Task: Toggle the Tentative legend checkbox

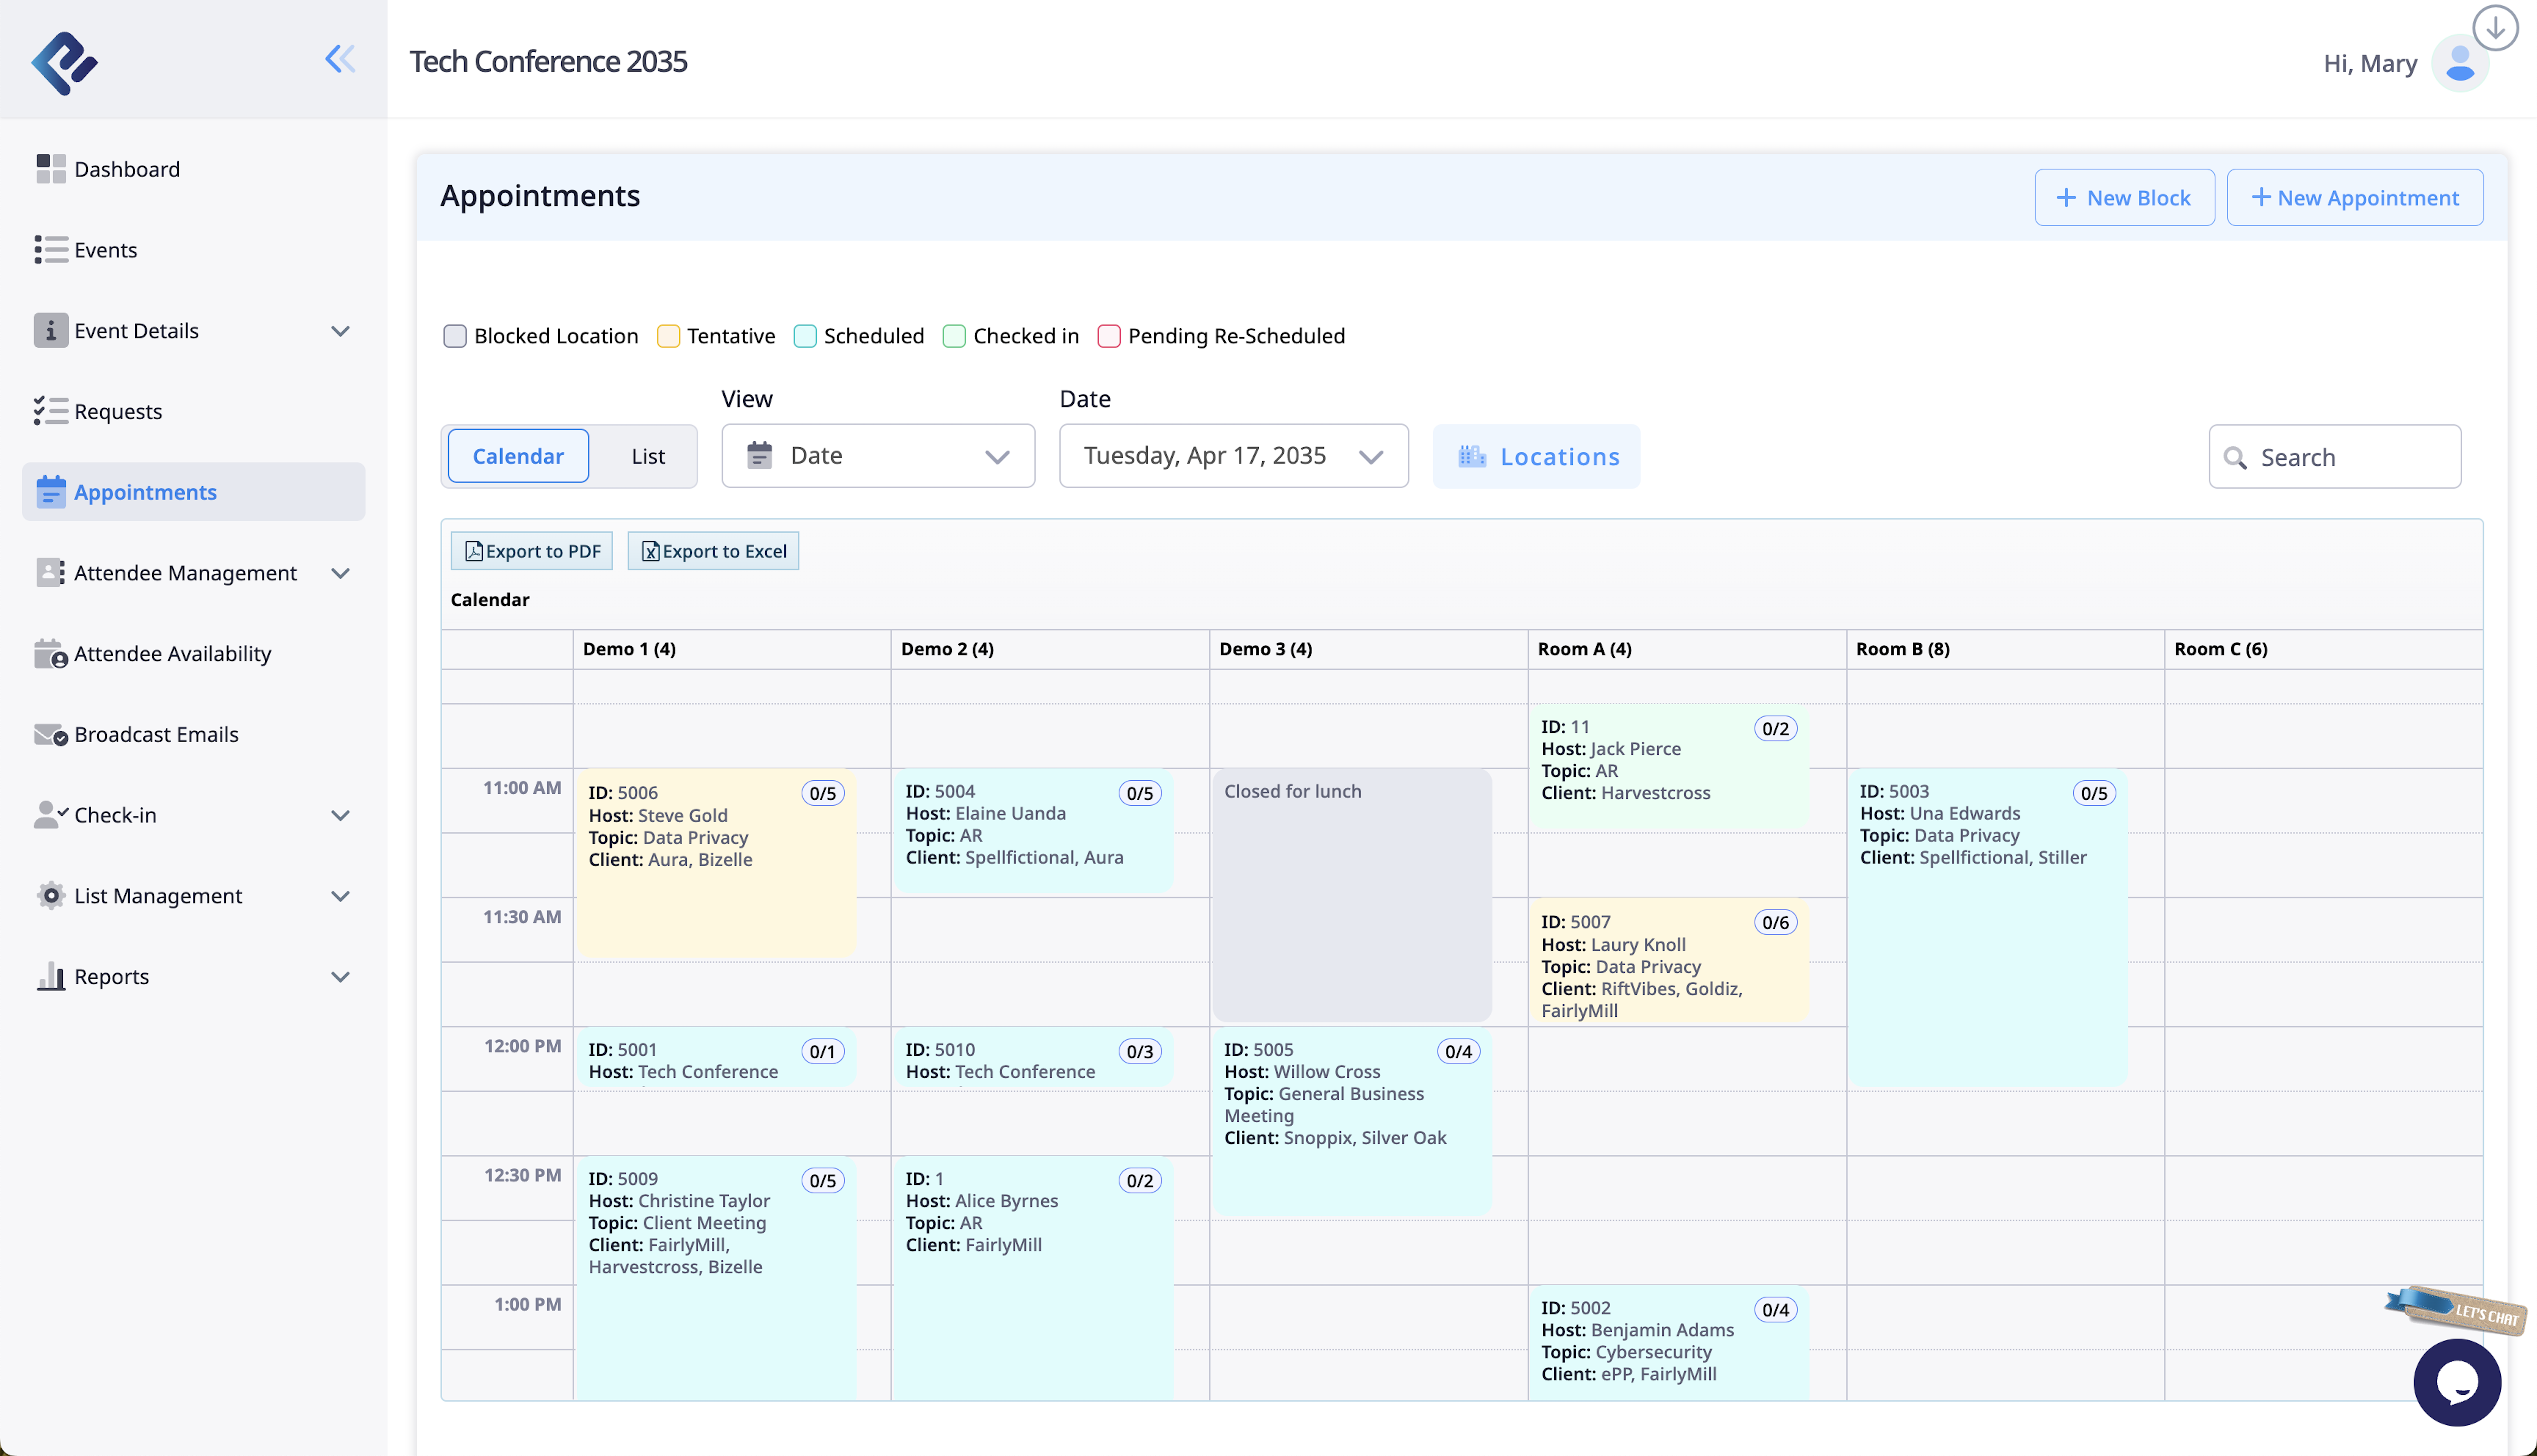Action: pos(668,336)
